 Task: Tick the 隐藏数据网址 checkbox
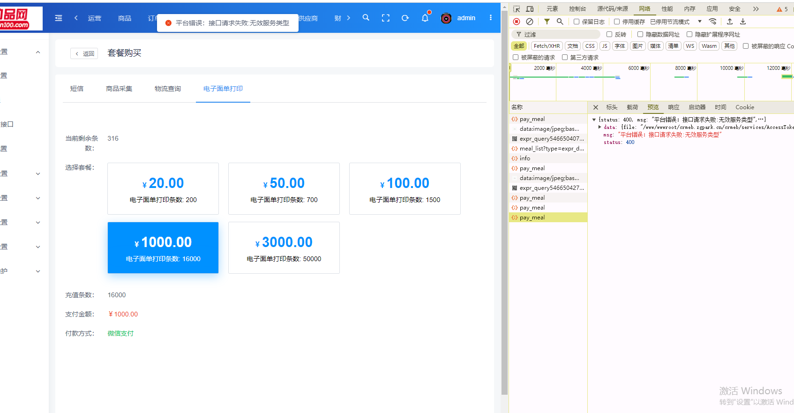click(640, 34)
